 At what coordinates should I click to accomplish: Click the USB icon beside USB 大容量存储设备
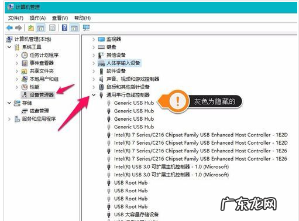[109, 215]
